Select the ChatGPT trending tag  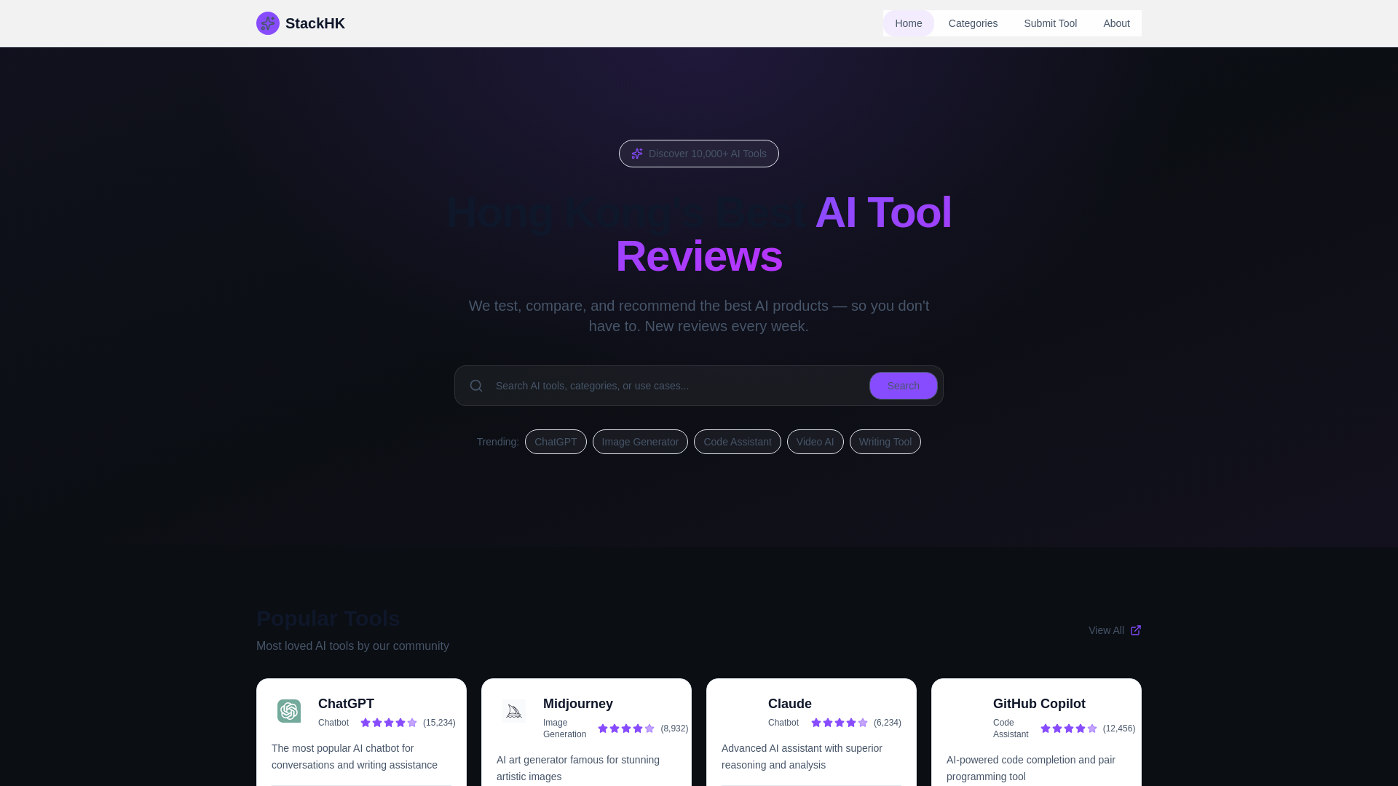[556, 442]
